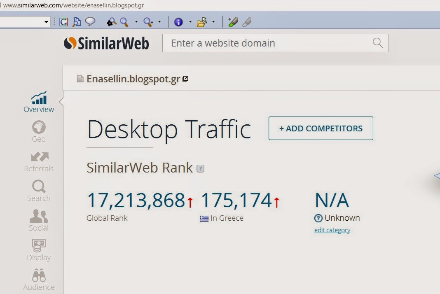Click help icon next to SimilarWeb Rank

200,168
